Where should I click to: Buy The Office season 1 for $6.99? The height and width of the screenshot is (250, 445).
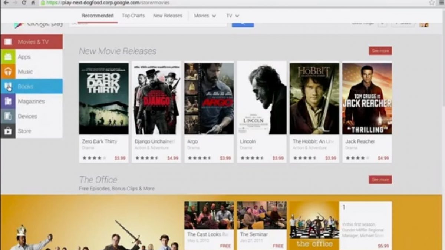pos(383,246)
